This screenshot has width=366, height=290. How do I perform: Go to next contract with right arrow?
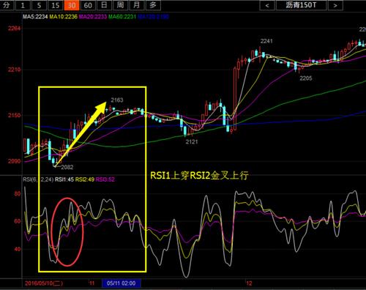coord(335,5)
